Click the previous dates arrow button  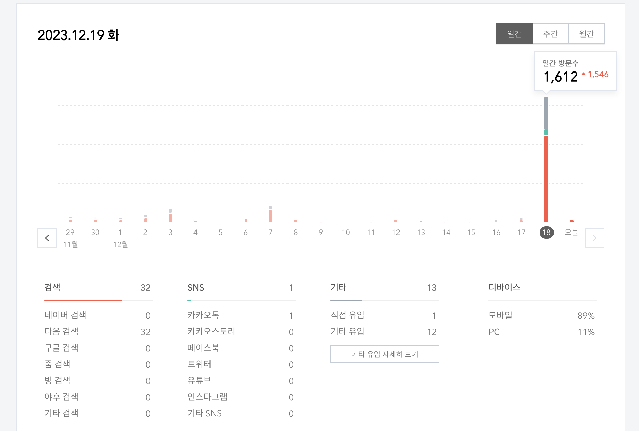point(47,238)
